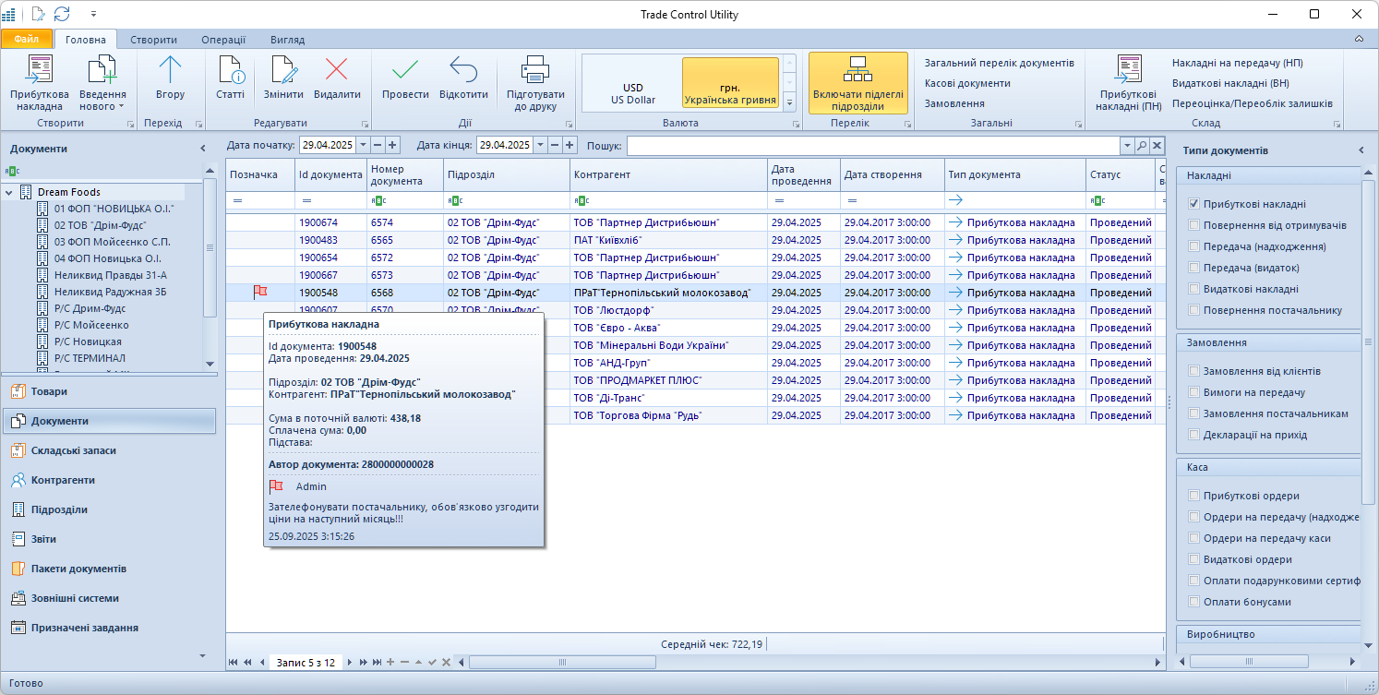The width and height of the screenshot is (1379, 695).
Task: Open the Дата початку date dropdown
Action: (363, 145)
